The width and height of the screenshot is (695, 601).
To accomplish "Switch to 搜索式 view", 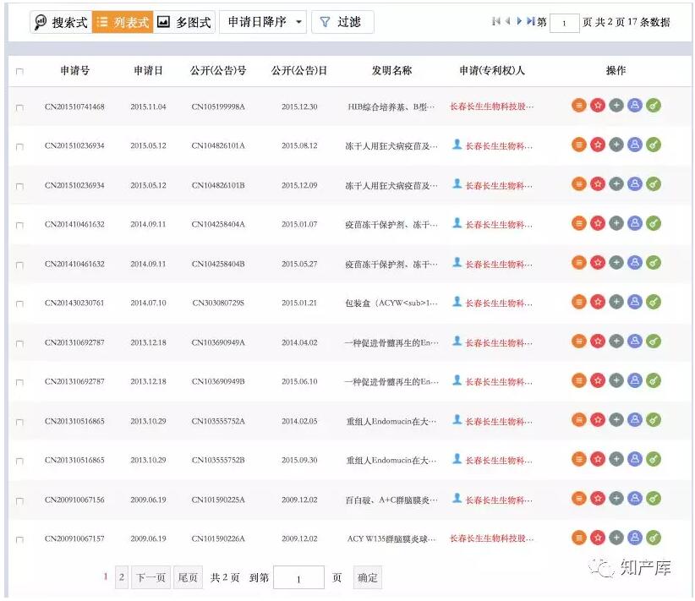I will coord(61,22).
